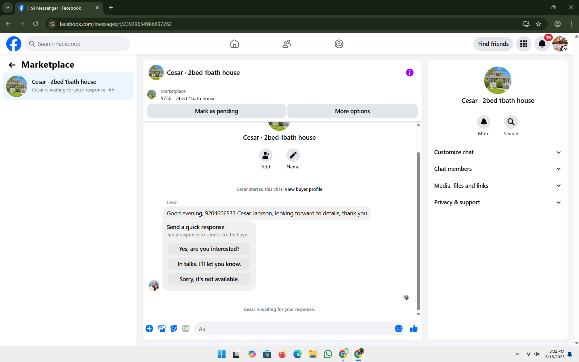
Task: Choose a GIF with the GIF icon
Action: [186, 329]
